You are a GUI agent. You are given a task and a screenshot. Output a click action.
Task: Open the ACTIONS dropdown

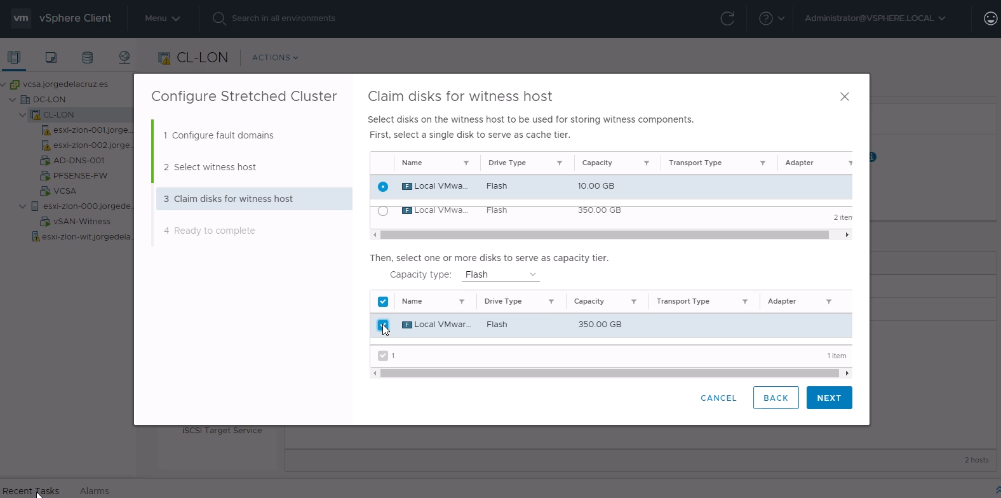click(x=275, y=58)
